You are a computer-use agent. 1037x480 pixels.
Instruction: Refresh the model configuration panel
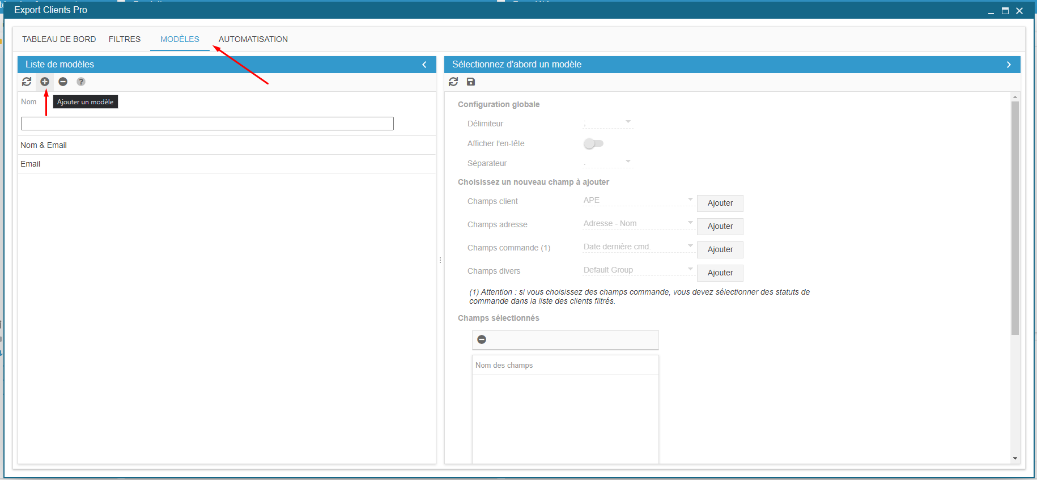453,82
